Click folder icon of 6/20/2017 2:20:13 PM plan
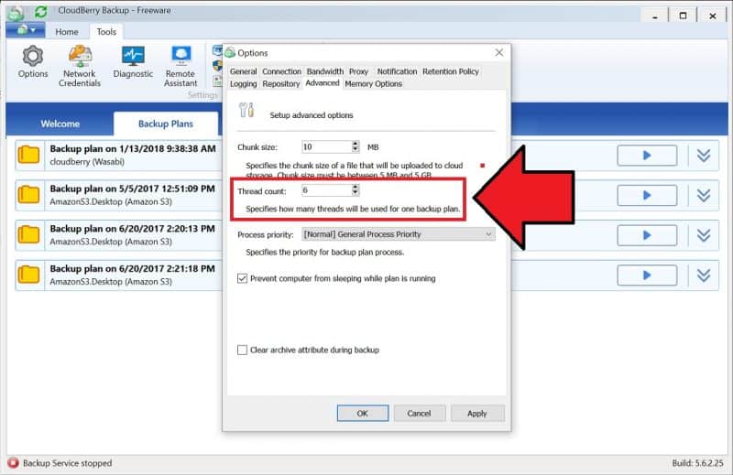Screen dimensions: 733x475 tap(28, 234)
